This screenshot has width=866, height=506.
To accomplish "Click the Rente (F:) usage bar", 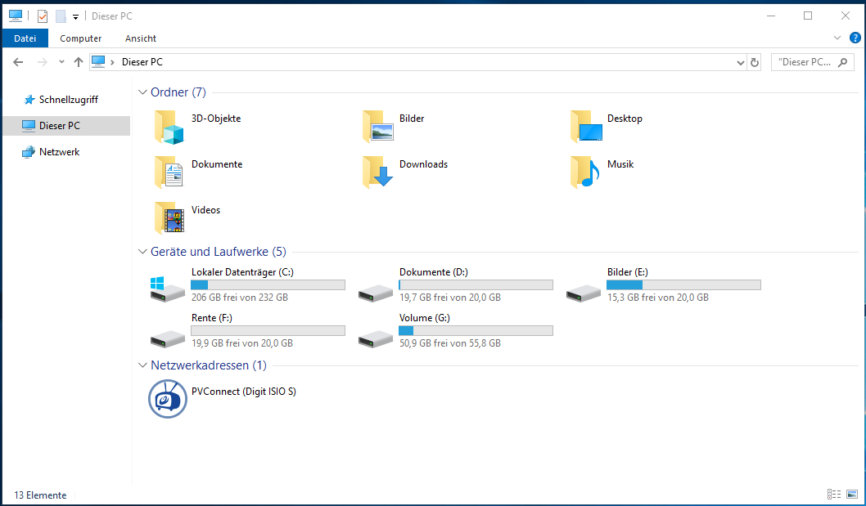I will coord(268,330).
